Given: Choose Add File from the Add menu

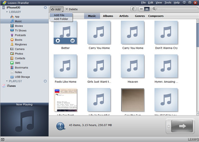Looking at the screenshot, I should [60, 15].
